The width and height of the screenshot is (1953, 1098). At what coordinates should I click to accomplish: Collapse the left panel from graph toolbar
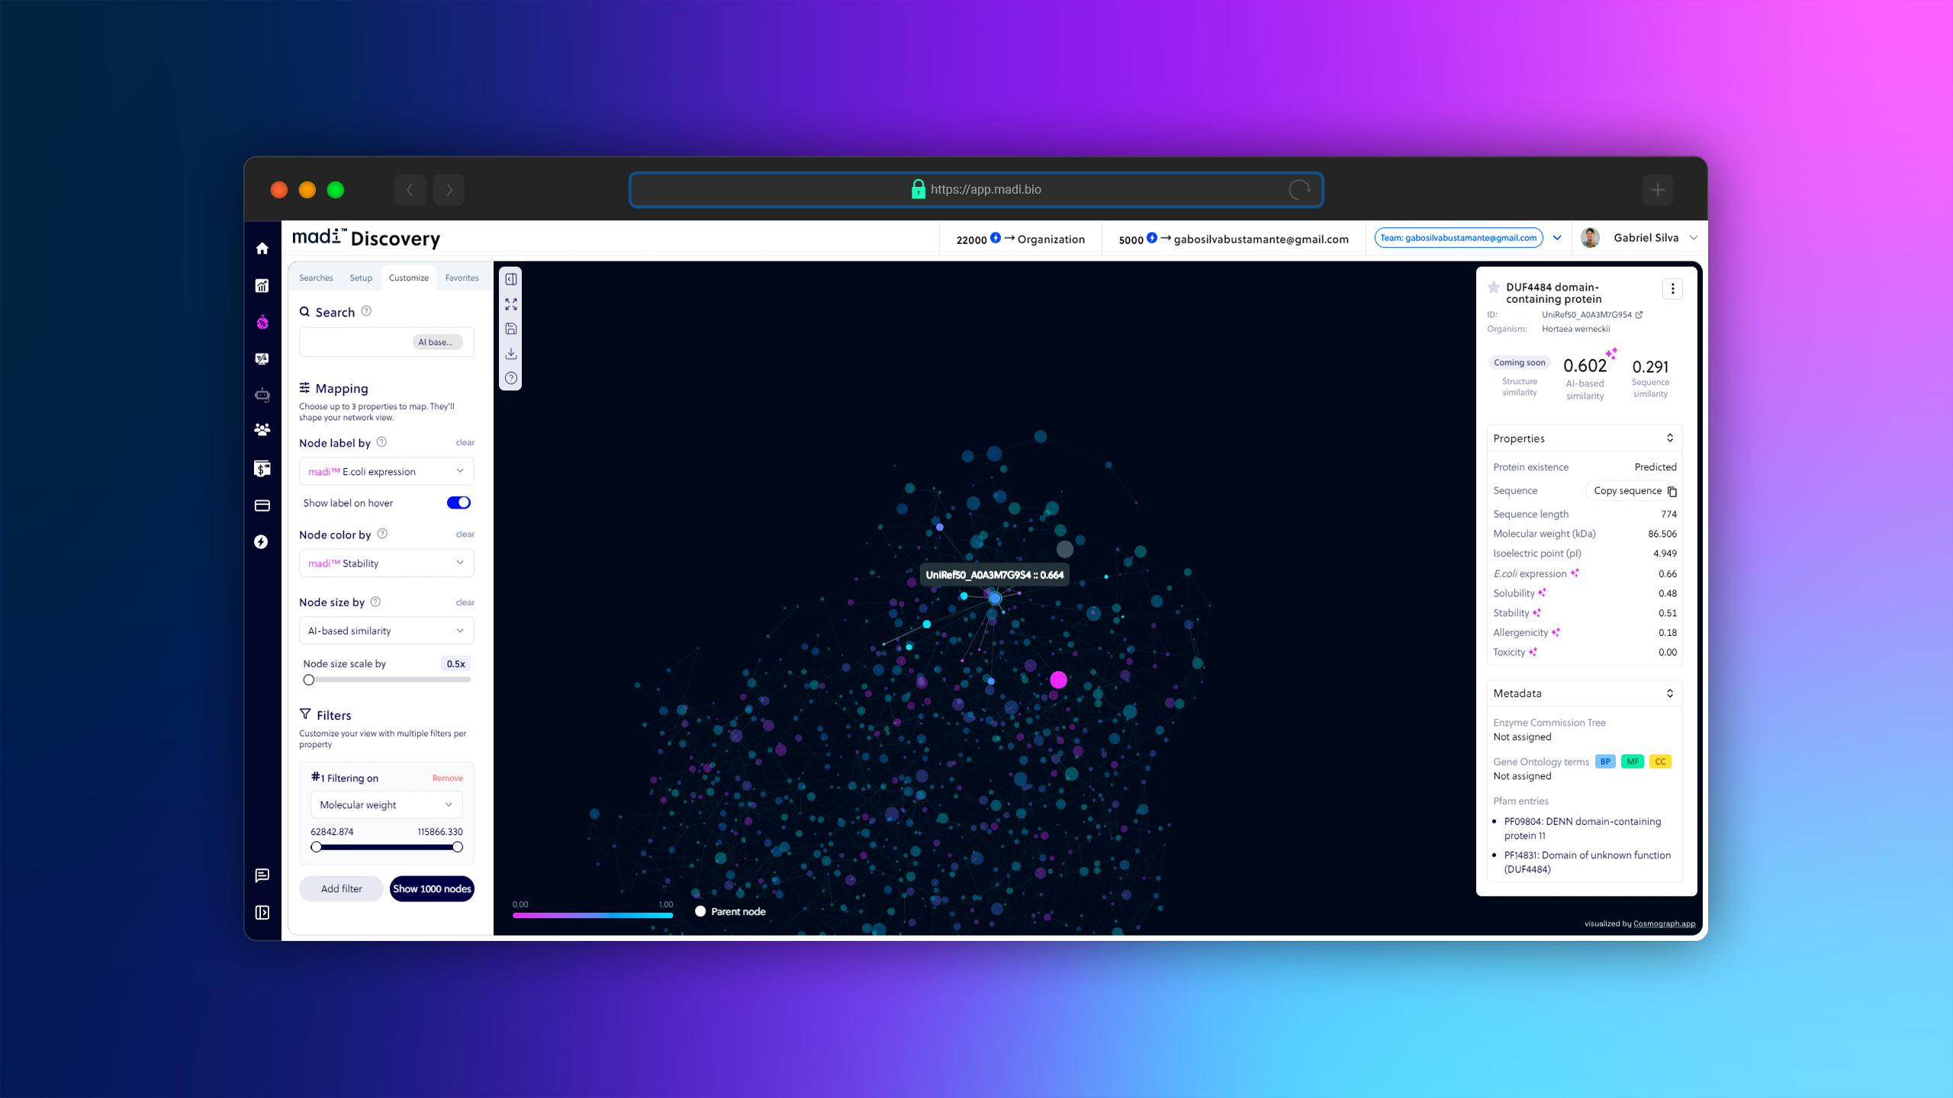pyautogui.click(x=511, y=279)
